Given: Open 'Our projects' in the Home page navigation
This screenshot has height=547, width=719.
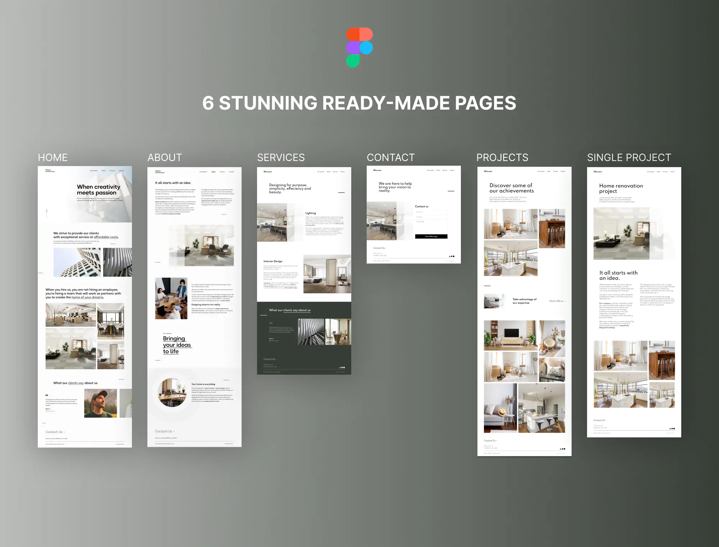Looking at the screenshot, I should [93, 170].
